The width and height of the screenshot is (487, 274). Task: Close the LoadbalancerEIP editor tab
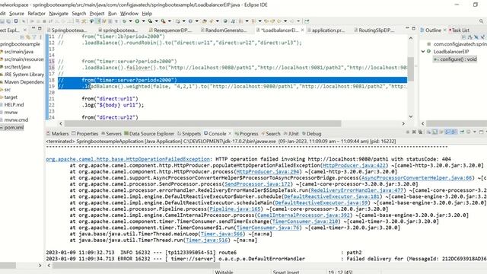pos(303,30)
